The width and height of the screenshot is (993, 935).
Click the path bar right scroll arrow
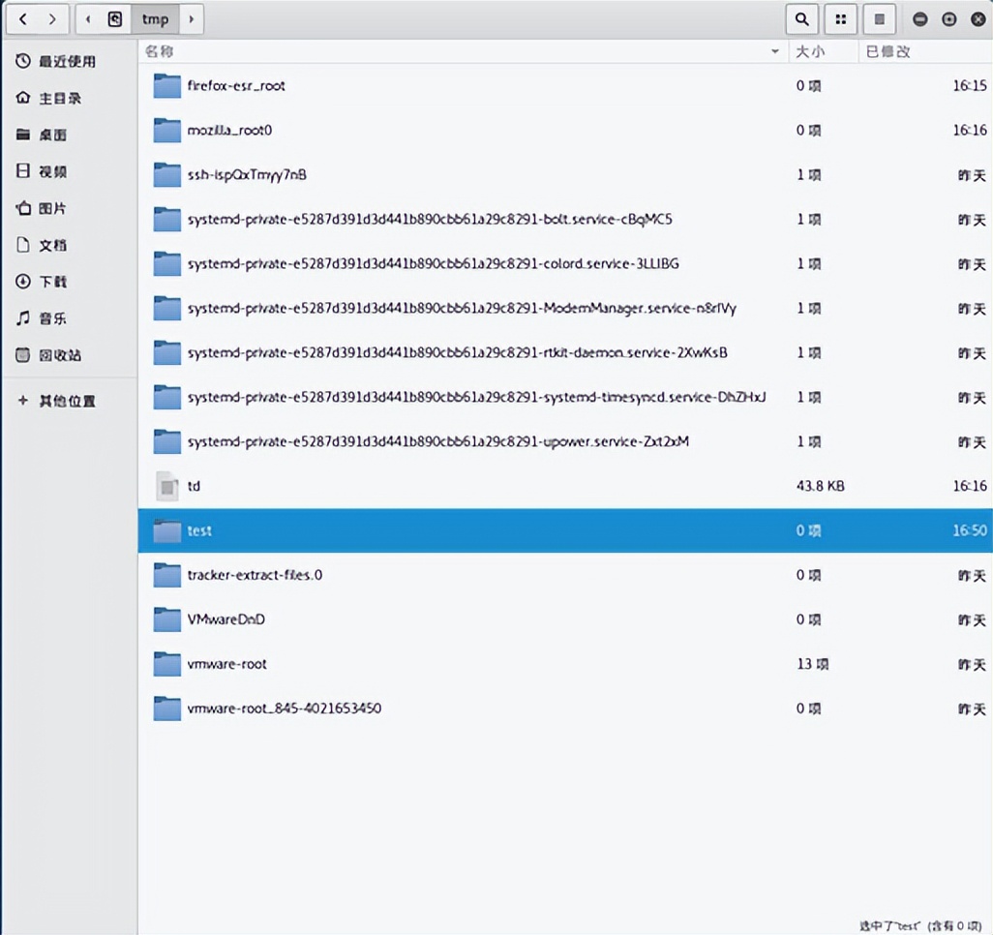tap(192, 18)
